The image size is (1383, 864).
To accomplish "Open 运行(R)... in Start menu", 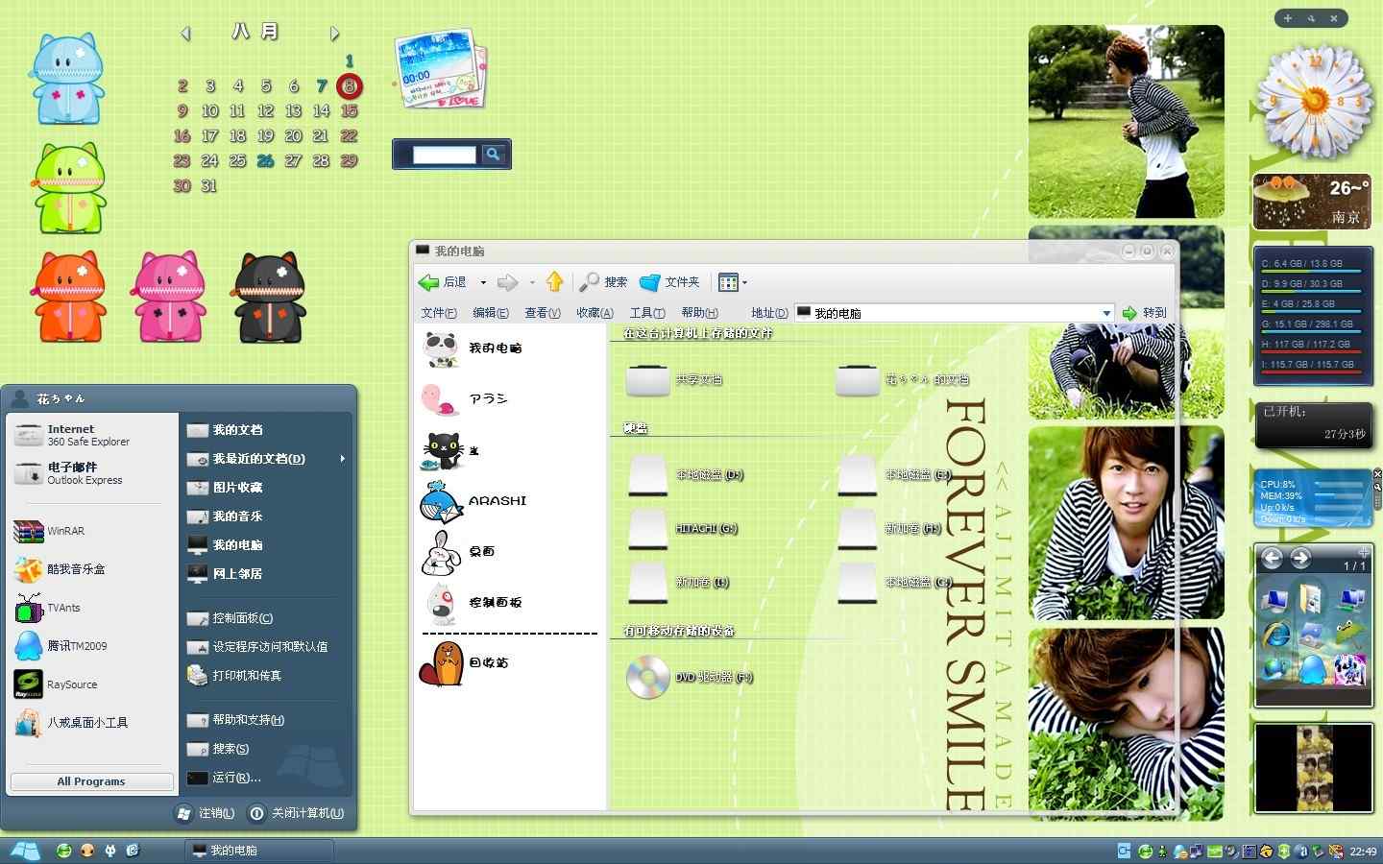I will 266,778.
